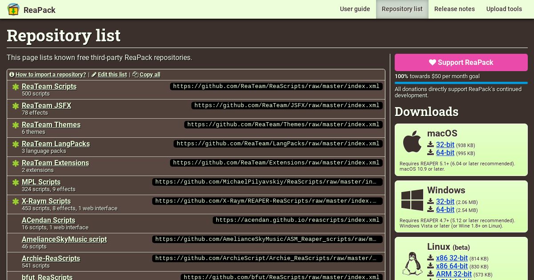Image resolution: width=534 pixels, height=280 pixels.
Task: Click the green asterisk beside ReaTeam Extensions
Action: click(x=16, y=164)
